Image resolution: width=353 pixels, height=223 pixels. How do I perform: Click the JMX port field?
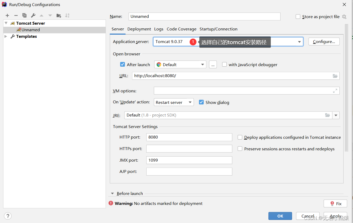point(189,160)
